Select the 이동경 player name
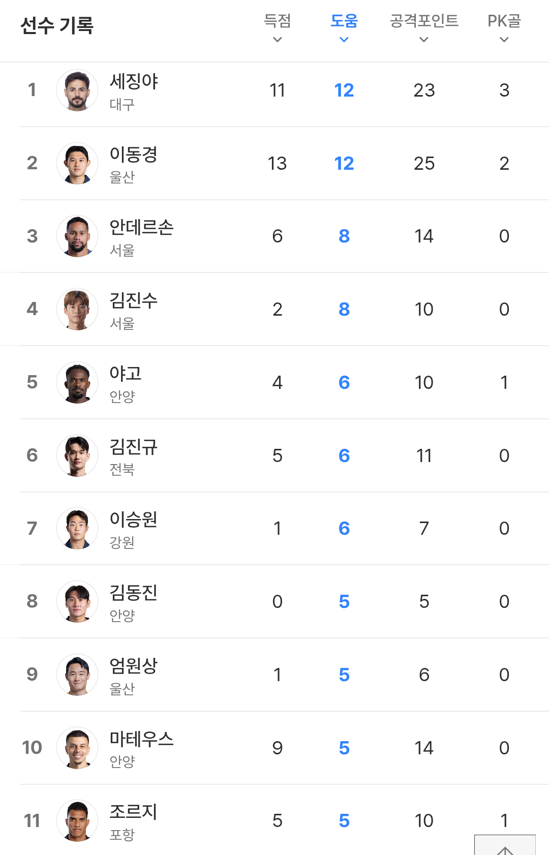The height and width of the screenshot is (855, 549). 134,155
